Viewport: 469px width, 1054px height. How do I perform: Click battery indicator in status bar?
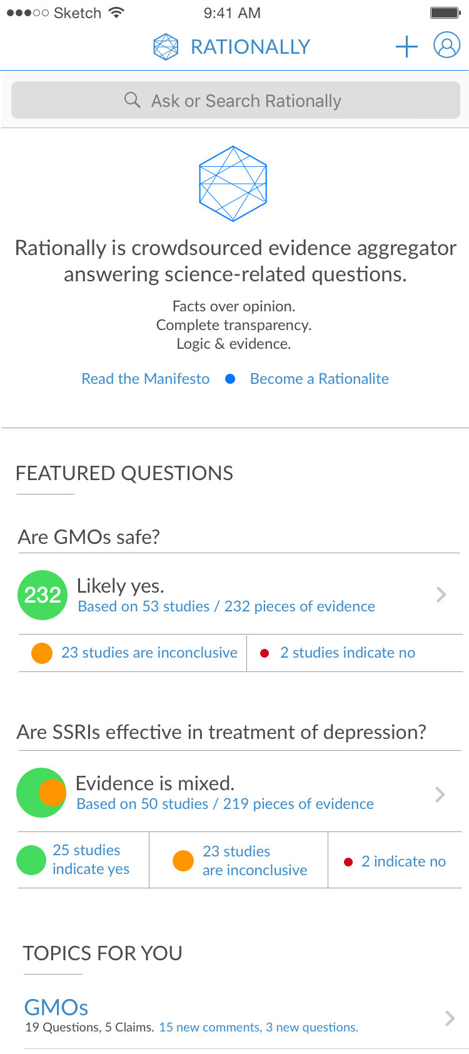pyautogui.click(x=446, y=13)
